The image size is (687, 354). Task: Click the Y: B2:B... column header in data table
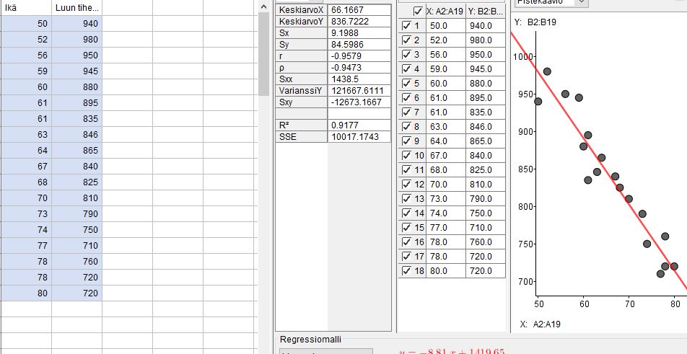coord(486,12)
